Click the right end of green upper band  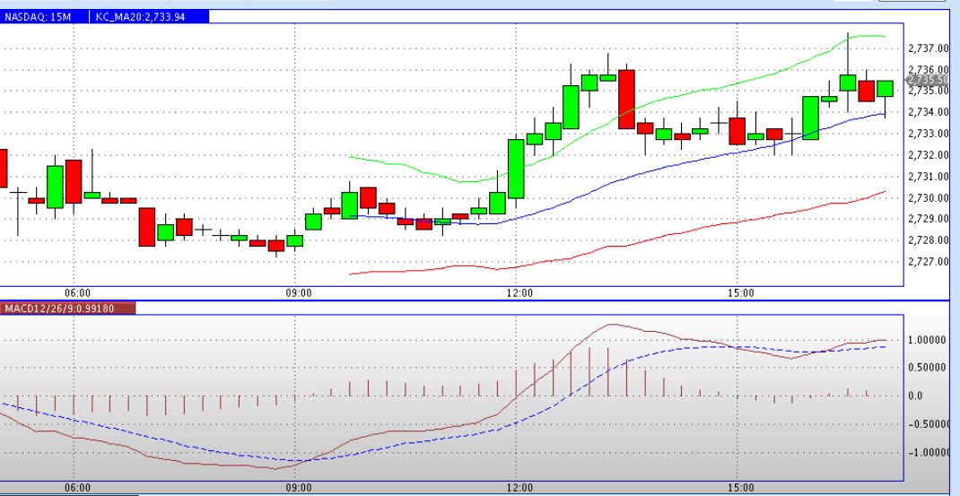tap(883, 37)
